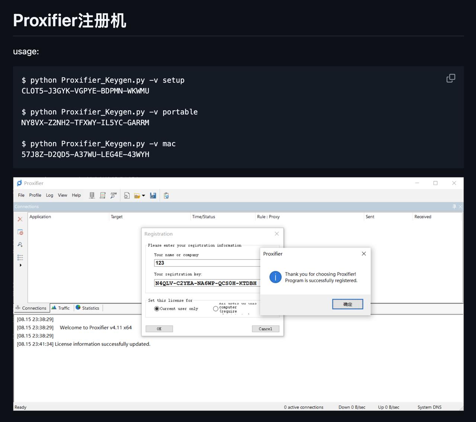476x422 pixels.
Task: Open the View menu
Action: coord(62,195)
